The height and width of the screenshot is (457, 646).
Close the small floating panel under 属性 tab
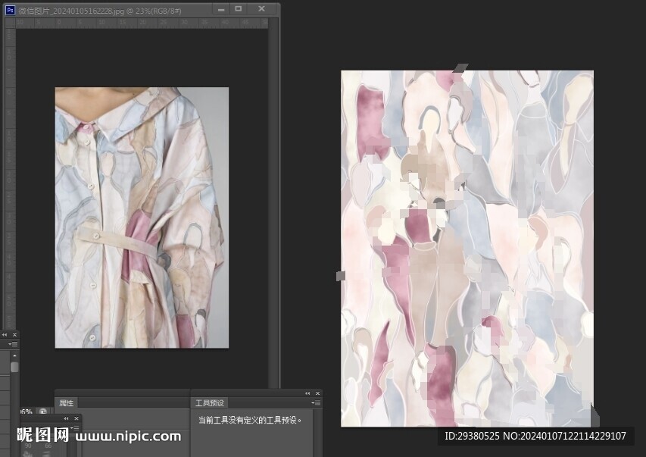pyautogui.click(x=75, y=418)
